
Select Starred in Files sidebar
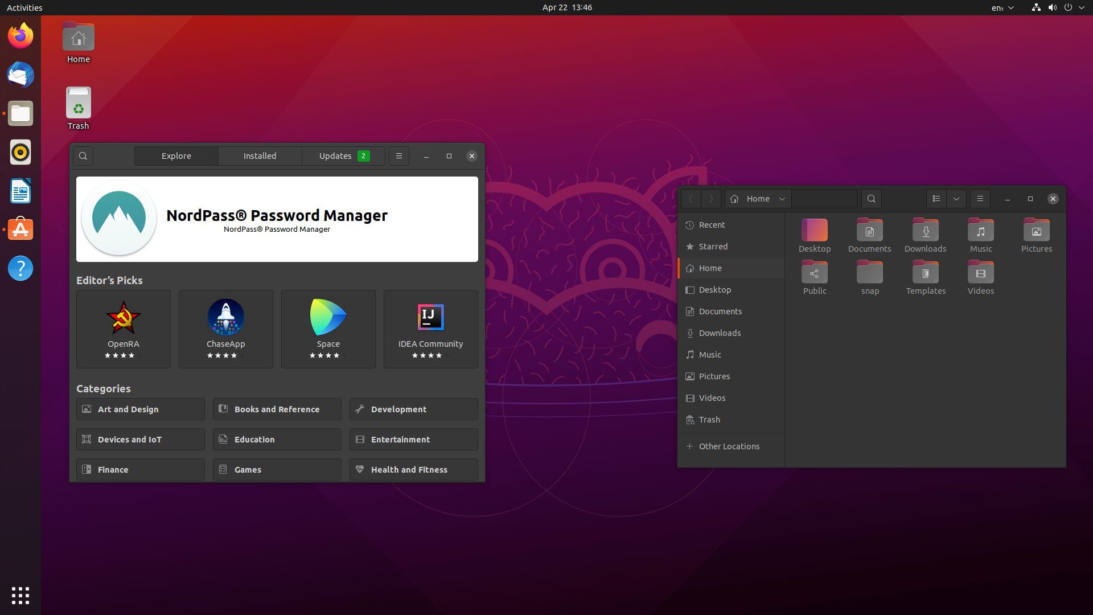731,247
